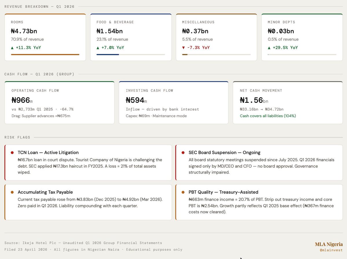Click orange dot beside Accumulating Tax Payable
The width and height of the screenshot is (347, 259).
pos(12,192)
